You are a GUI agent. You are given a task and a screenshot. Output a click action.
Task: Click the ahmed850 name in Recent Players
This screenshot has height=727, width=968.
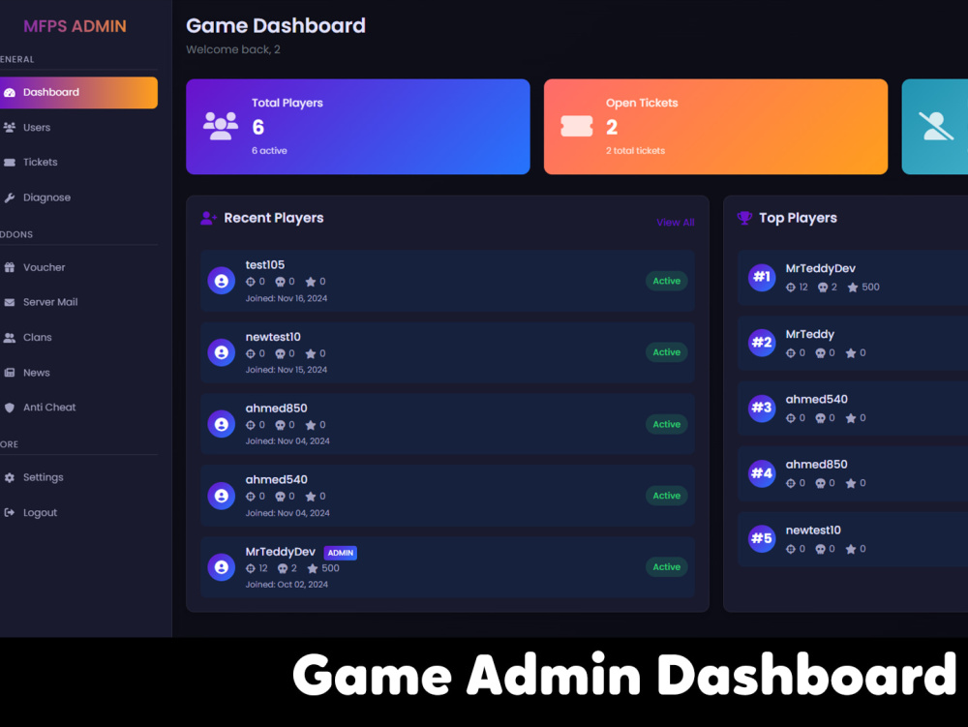[x=276, y=409]
